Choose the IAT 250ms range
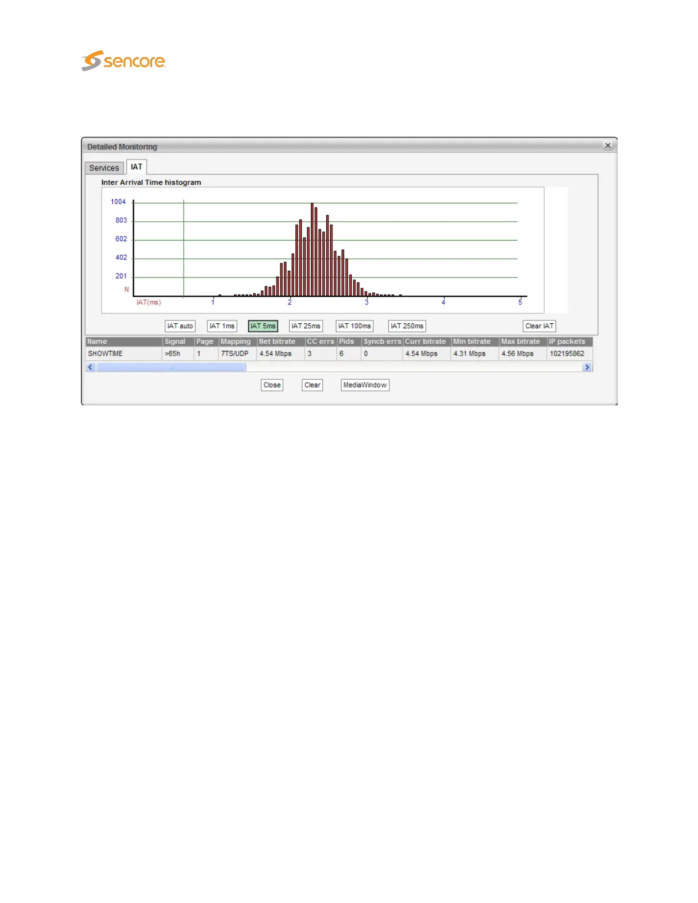Image resolution: width=698 pixels, height=903 pixels. (x=407, y=326)
